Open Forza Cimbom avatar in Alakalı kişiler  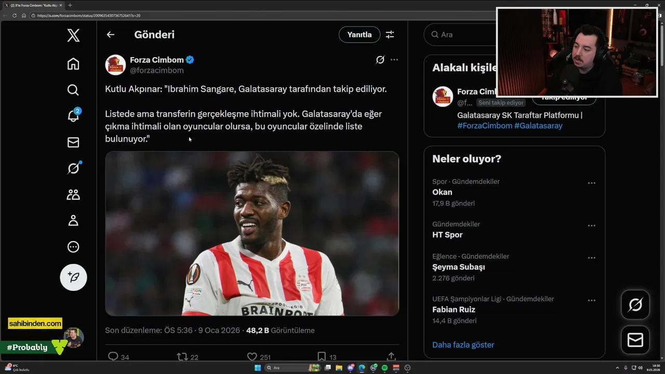[x=443, y=97]
